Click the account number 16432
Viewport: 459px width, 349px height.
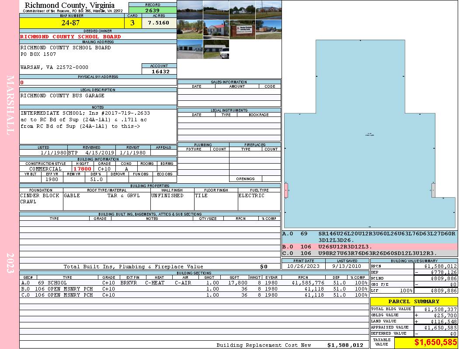click(x=159, y=71)
